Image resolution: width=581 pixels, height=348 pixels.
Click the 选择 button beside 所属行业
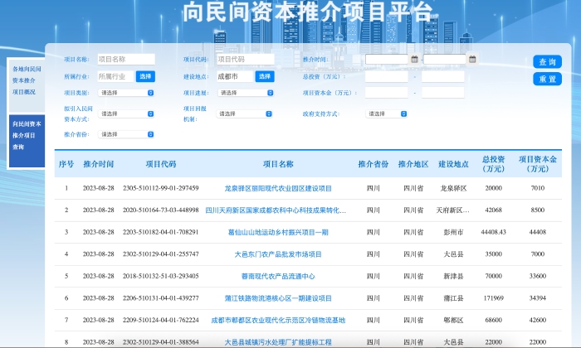click(x=145, y=76)
